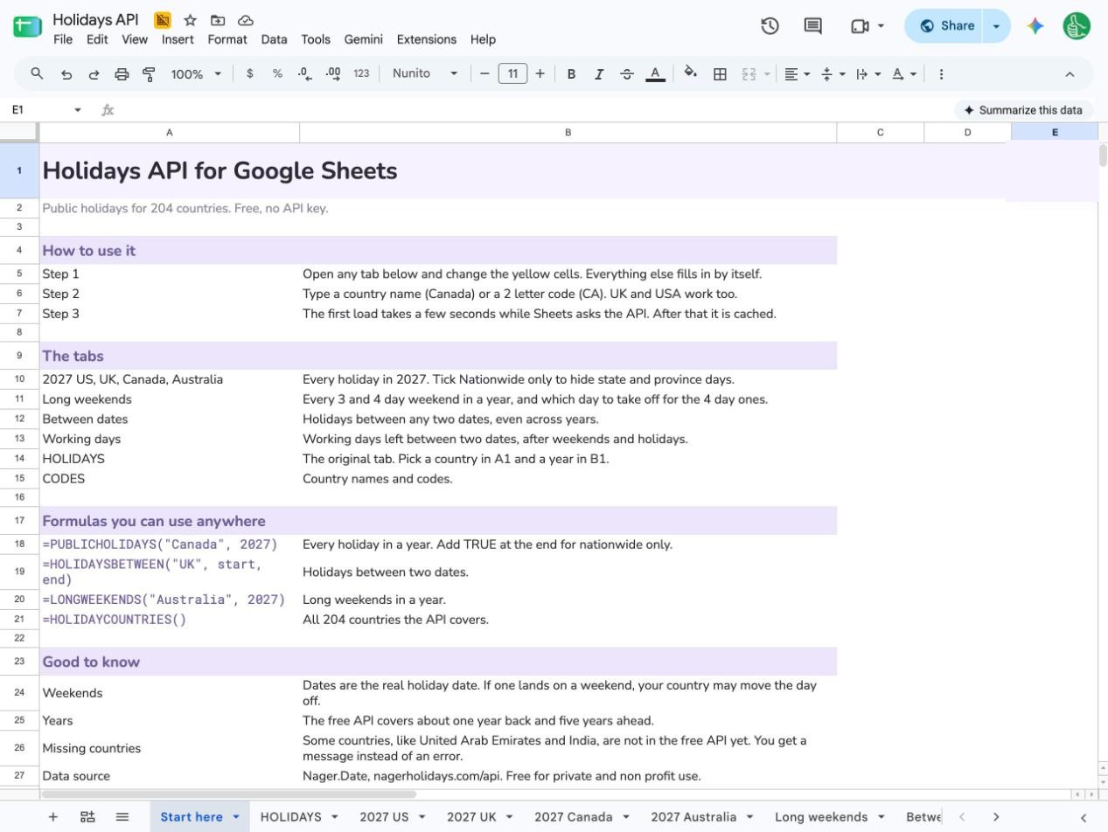Open text color picker
Image resolution: width=1108 pixels, height=832 pixels.
(655, 74)
